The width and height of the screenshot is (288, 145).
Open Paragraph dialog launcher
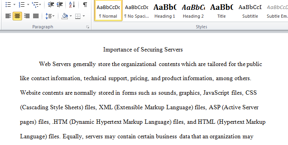click(x=87, y=27)
